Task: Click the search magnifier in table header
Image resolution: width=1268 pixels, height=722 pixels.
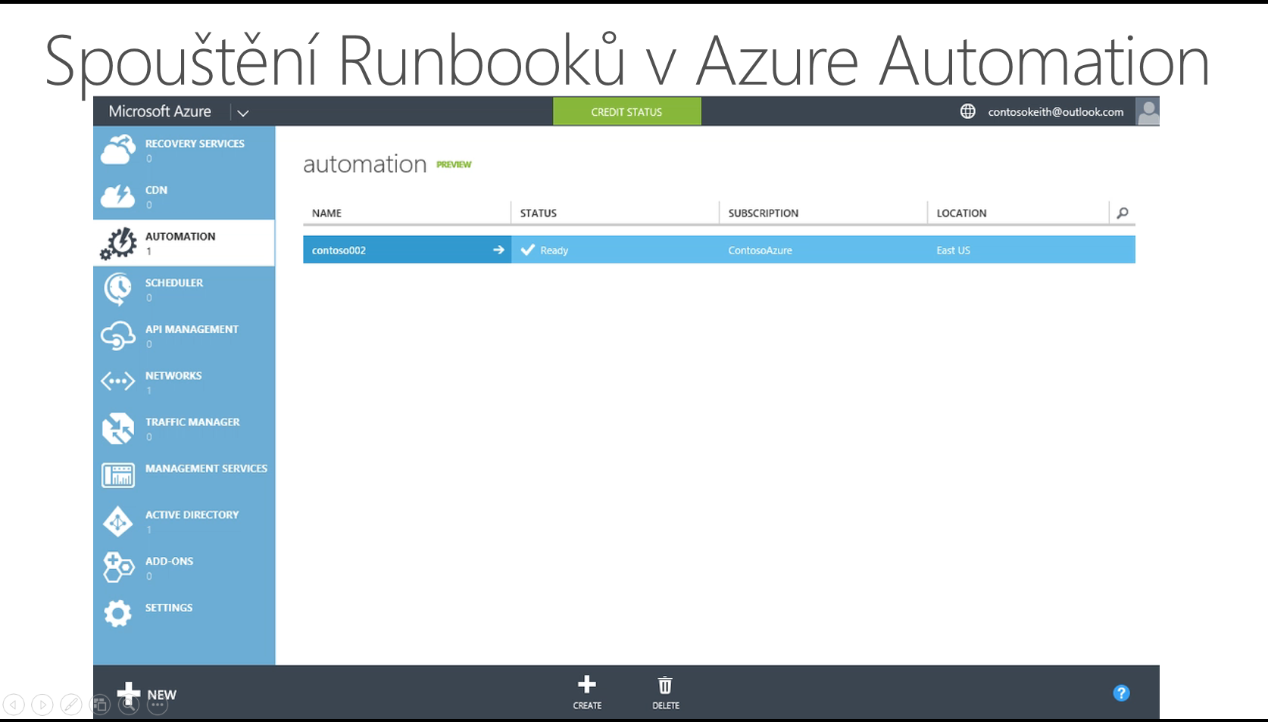Action: (1123, 213)
